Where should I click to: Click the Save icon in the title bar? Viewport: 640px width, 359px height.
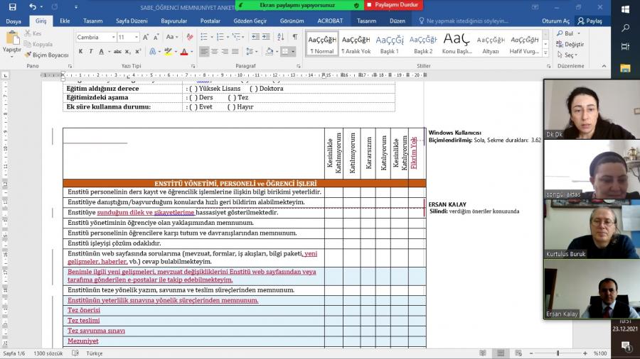tap(12, 7)
